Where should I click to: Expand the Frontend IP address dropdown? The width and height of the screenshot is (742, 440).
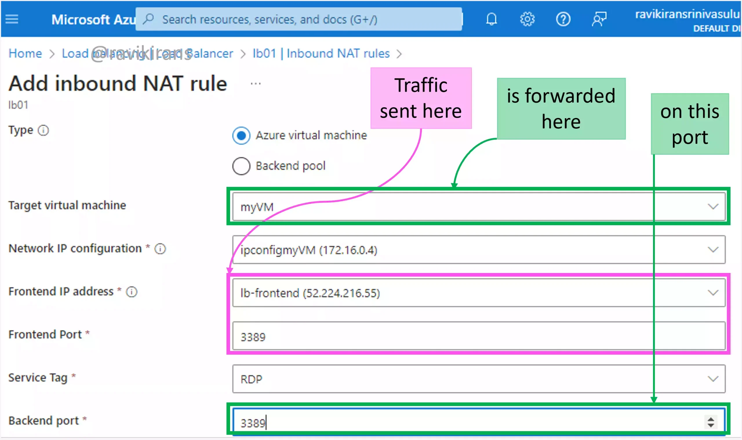[x=713, y=292]
